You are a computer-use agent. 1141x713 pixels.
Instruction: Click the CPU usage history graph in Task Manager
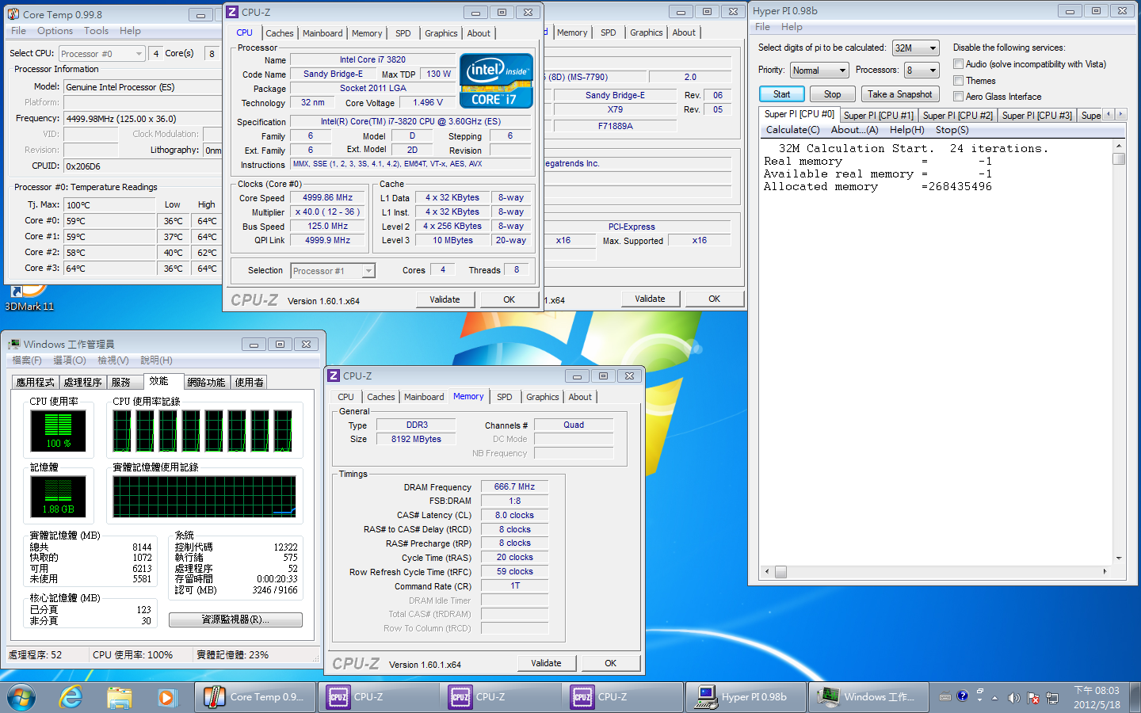[204, 431]
